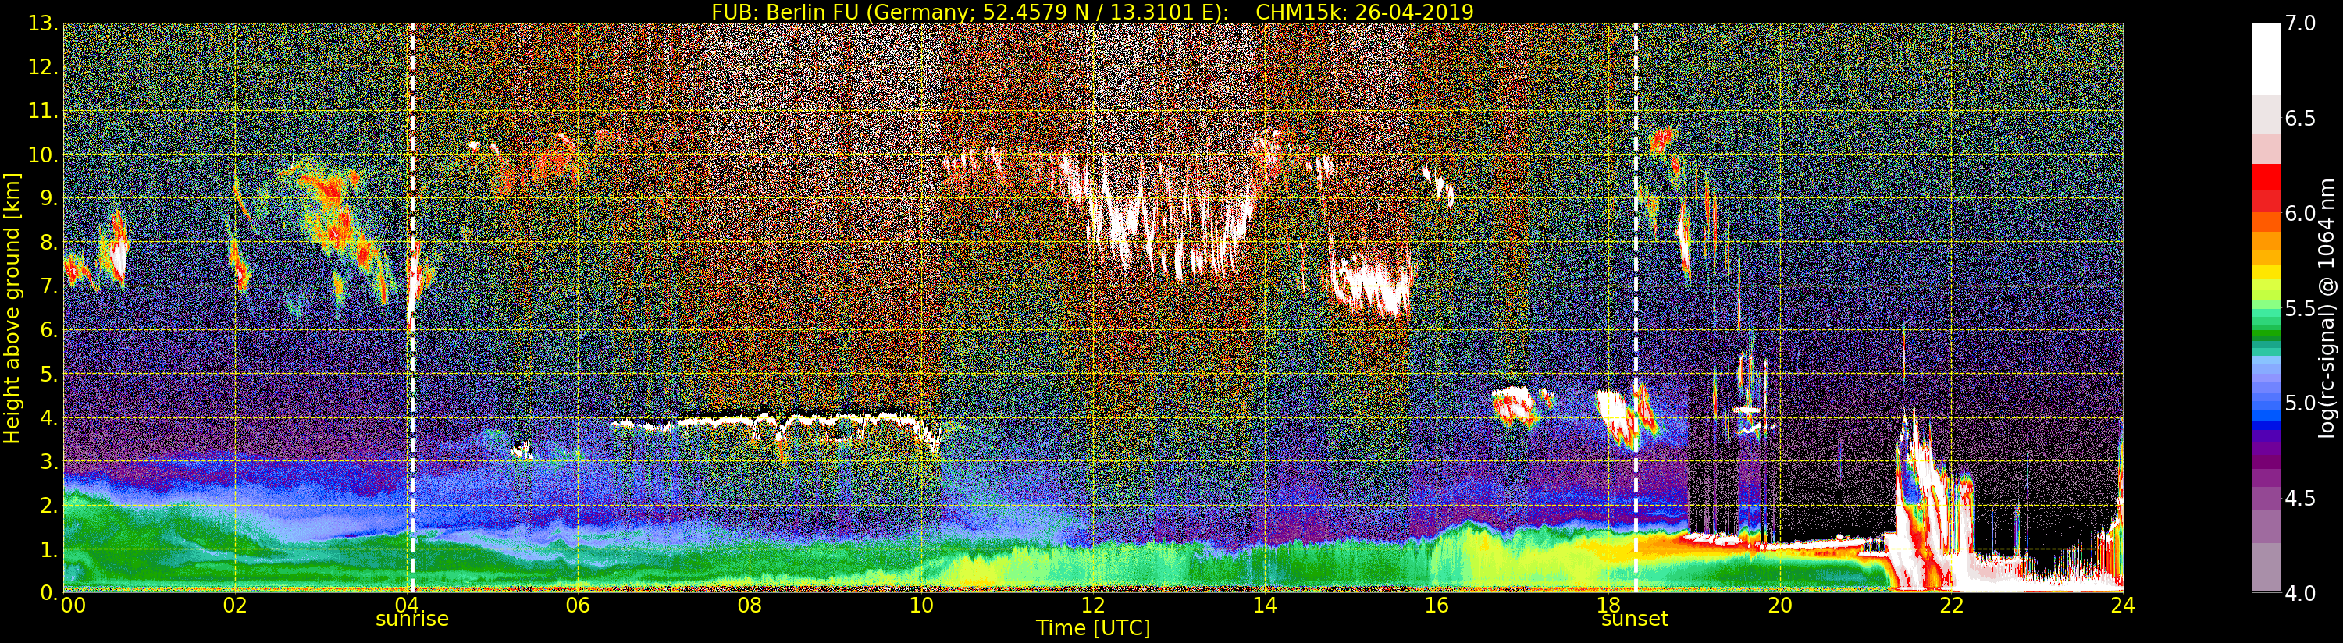Image resolution: width=2343 pixels, height=643 pixels.
Task: Select the '8.' height axis tick label
Action: 48,243
